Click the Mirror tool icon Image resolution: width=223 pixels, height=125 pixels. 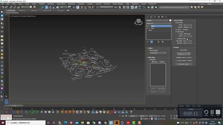[116, 7]
